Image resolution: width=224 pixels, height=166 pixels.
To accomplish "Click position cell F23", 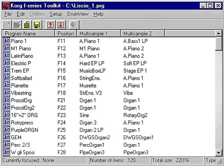I will click(x=62, y=115).
